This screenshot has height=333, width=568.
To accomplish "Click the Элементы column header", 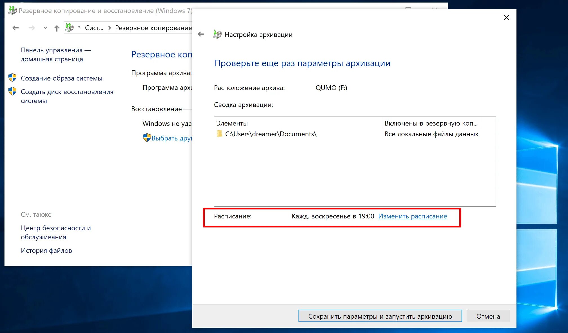I will [232, 123].
